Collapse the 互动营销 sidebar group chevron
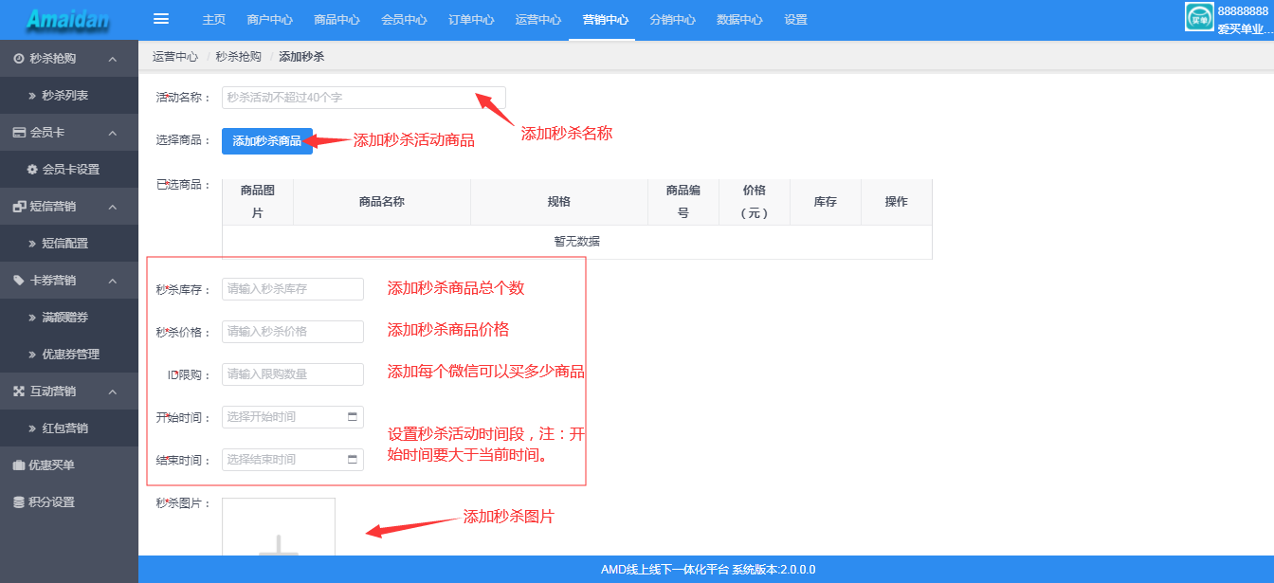The width and height of the screenshot is (1274, 583). [x=113, y=392]
